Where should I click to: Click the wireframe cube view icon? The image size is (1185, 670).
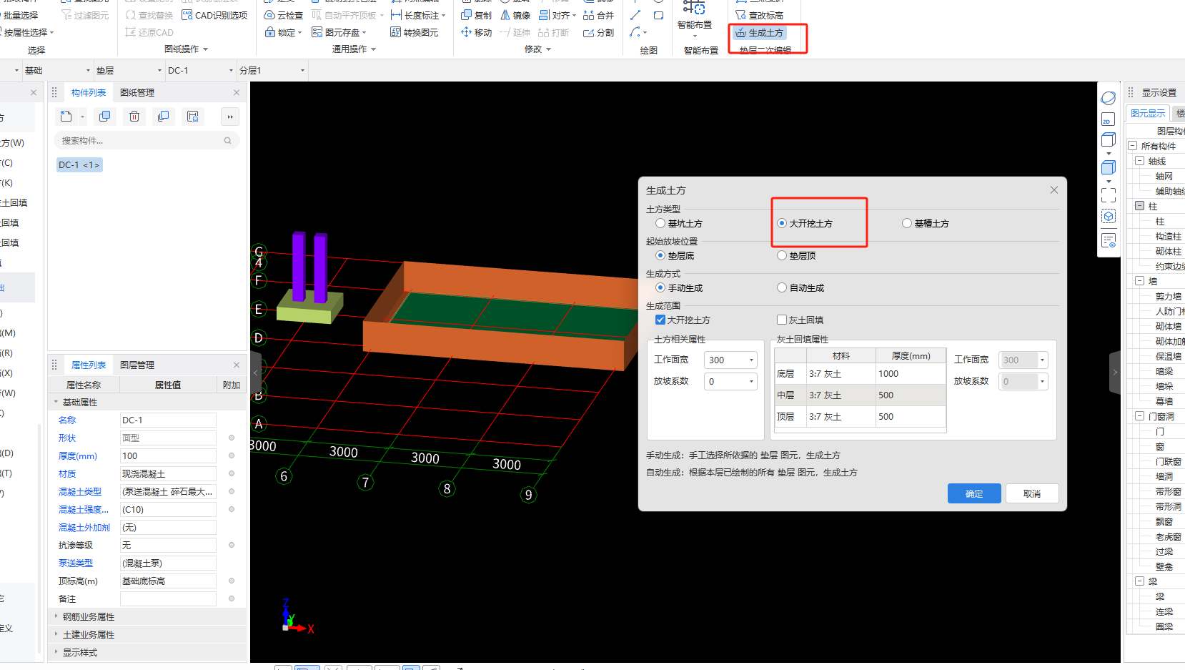[x=1109, y=140]
